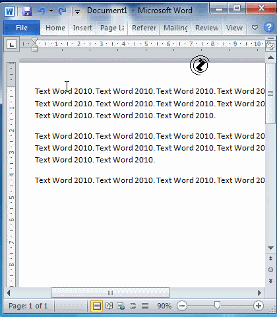Click the zoom slider handle

217,305
